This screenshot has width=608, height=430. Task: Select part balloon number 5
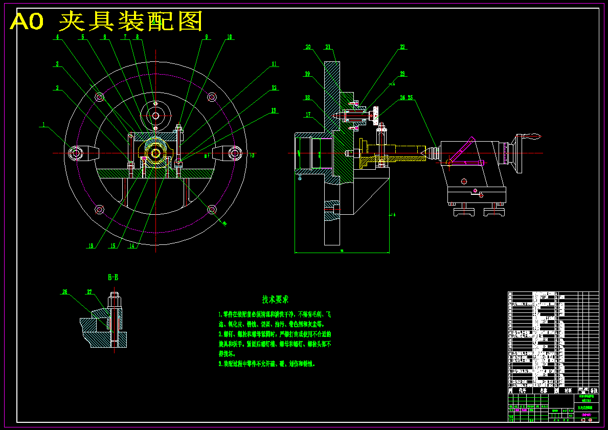[x=83, y=37]
